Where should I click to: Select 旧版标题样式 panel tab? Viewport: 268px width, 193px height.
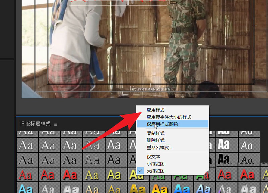pos(36,124)
